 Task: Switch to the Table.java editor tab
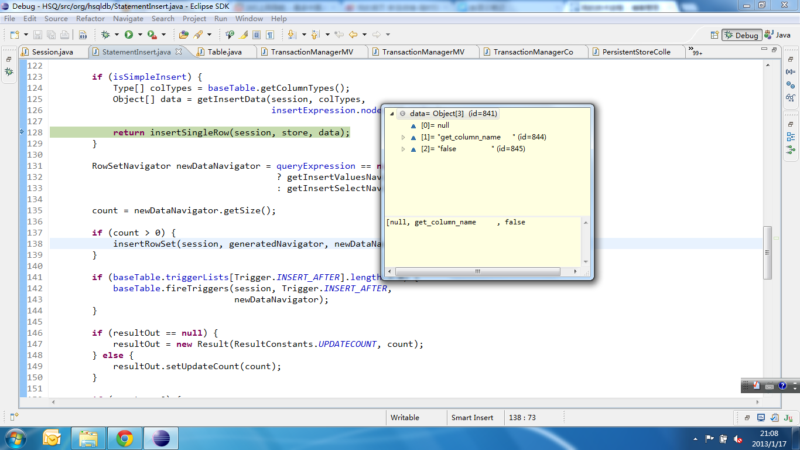[x=224, y=52]
